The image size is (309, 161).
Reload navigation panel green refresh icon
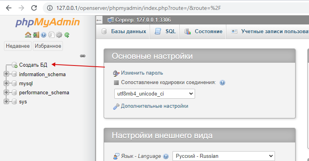pos(67,35)
